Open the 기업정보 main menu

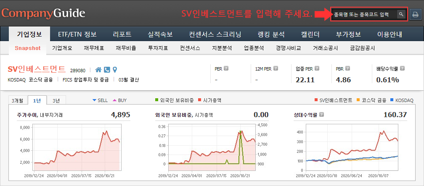[29, 34]
